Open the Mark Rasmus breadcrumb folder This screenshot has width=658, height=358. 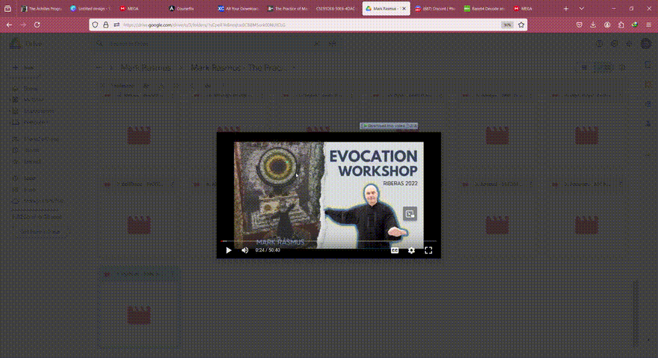click(x=145, y=68)
